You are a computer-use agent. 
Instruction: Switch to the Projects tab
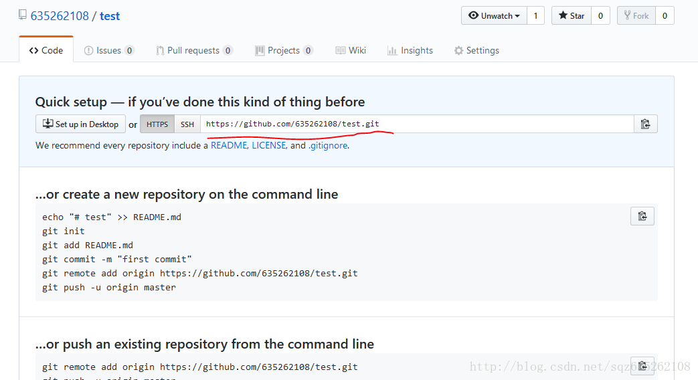(284, 50)
